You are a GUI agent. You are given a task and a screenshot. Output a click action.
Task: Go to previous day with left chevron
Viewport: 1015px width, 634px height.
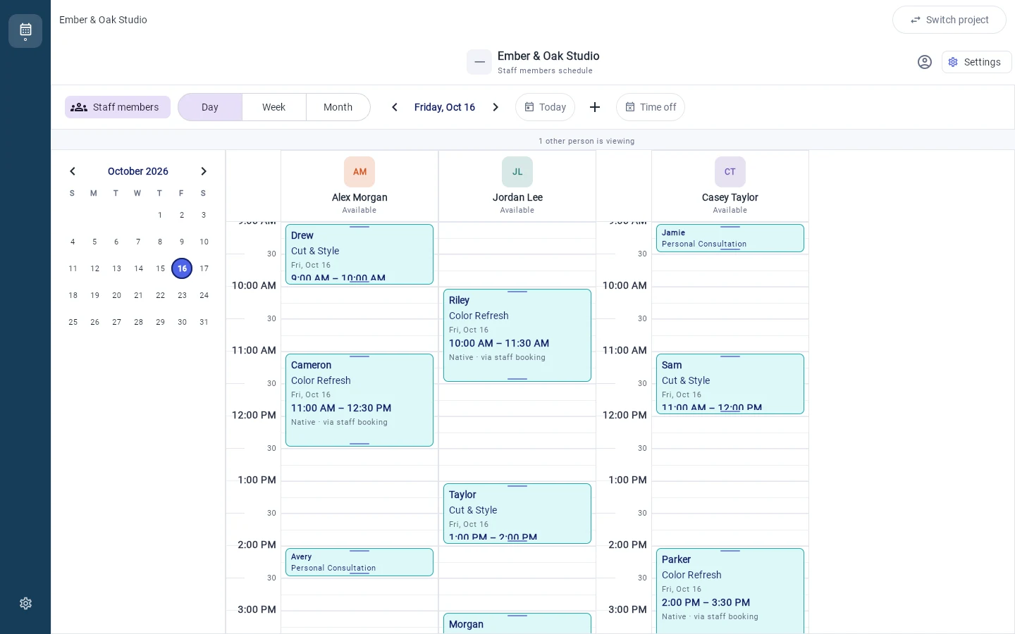pyautogui.click(x=395, y=107)
